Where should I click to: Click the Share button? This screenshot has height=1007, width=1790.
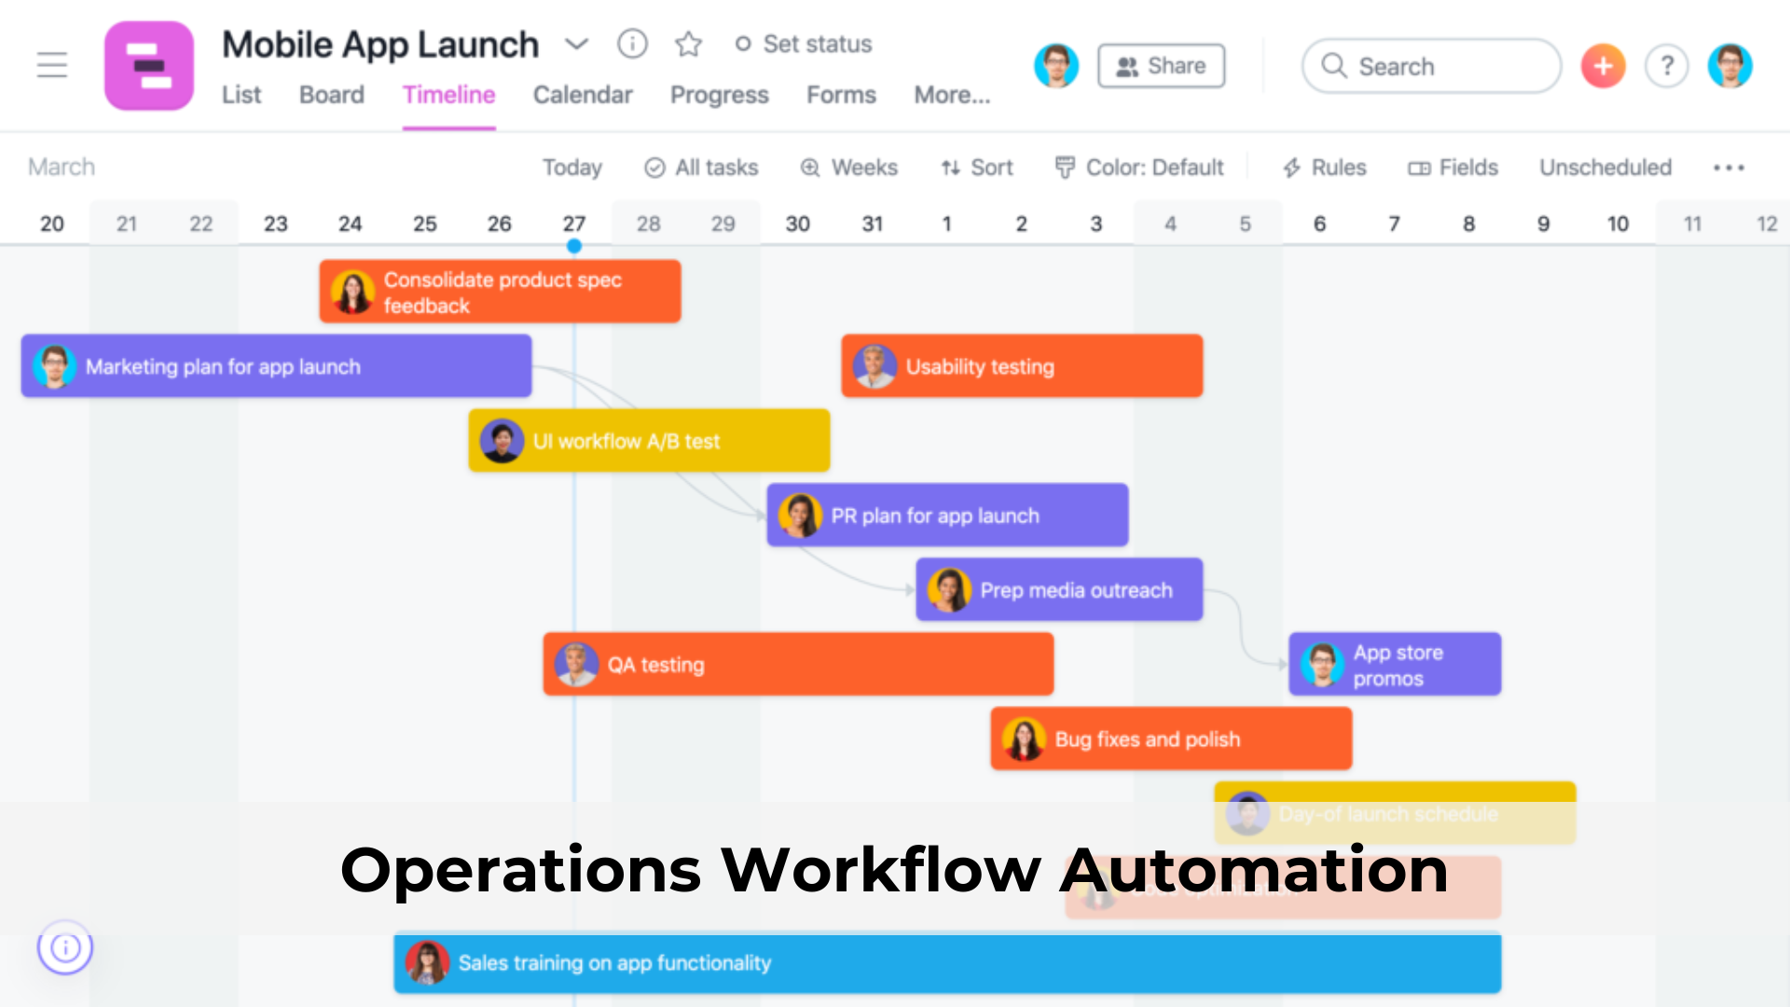pos(1162,66)
